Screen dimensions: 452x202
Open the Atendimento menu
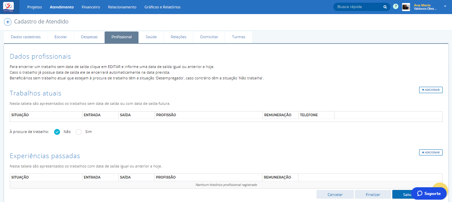pos(62,7)
